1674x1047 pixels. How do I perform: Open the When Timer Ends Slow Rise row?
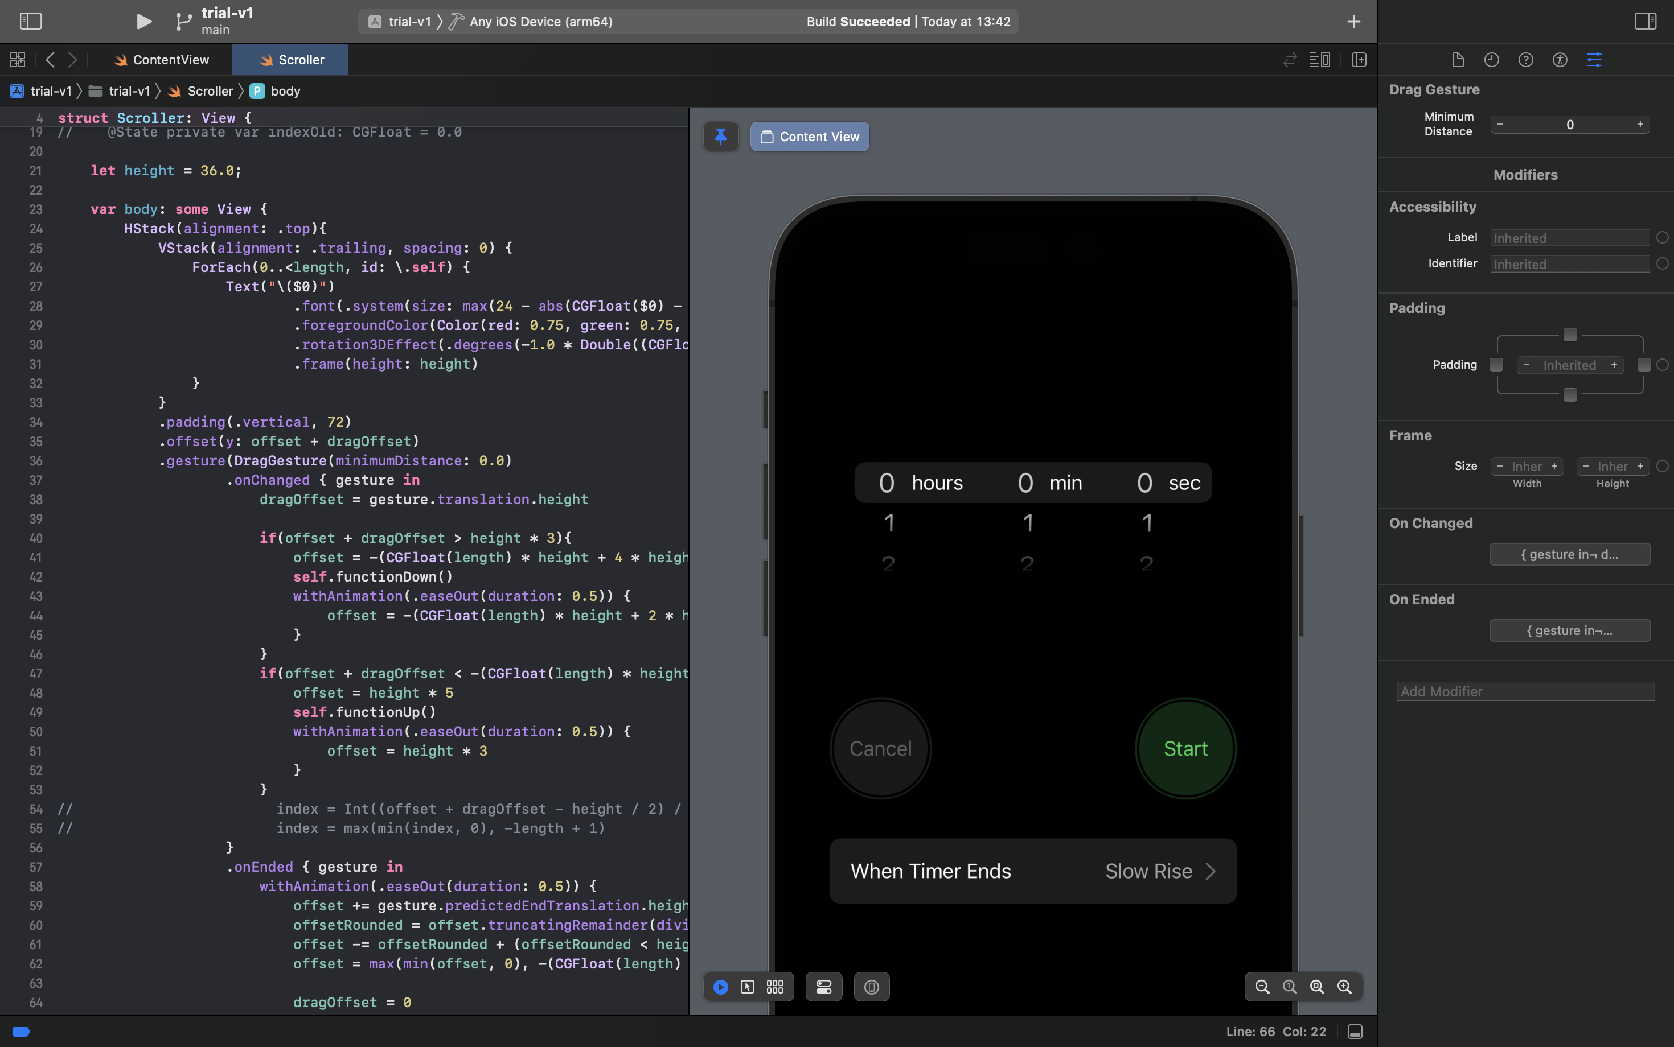point(1032,871)
